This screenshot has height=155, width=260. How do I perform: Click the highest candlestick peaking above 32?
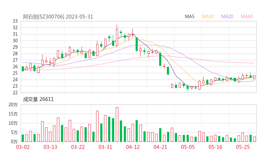pyautogui.click(x=117, y=36)
